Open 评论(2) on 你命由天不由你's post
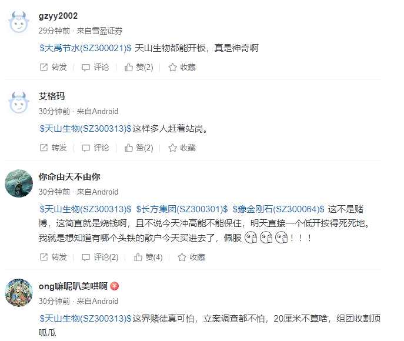Image resolution: width=404 pixels, height=341 pixels. (100, 257)
